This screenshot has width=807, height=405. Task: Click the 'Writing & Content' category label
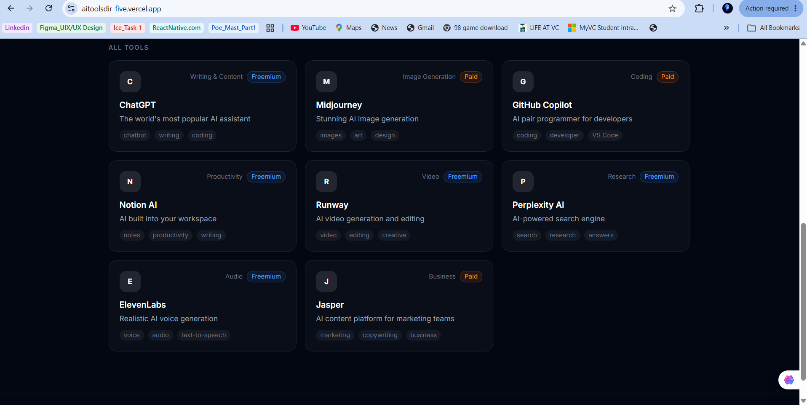point(216,77)
